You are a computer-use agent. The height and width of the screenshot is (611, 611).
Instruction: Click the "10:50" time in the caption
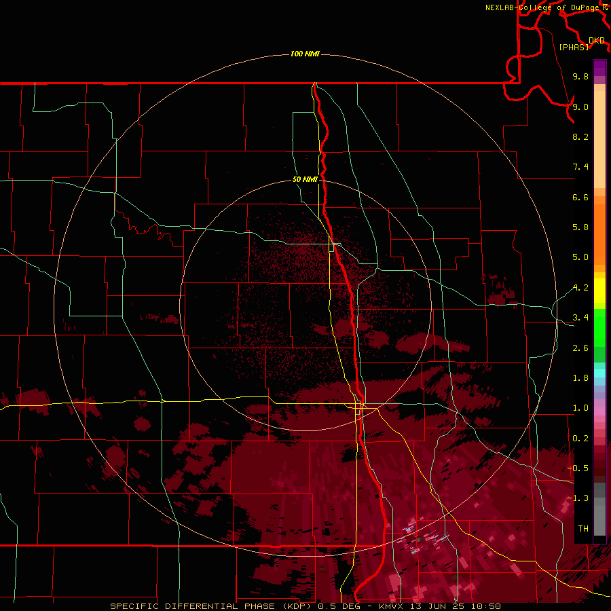tap(485, 606)
